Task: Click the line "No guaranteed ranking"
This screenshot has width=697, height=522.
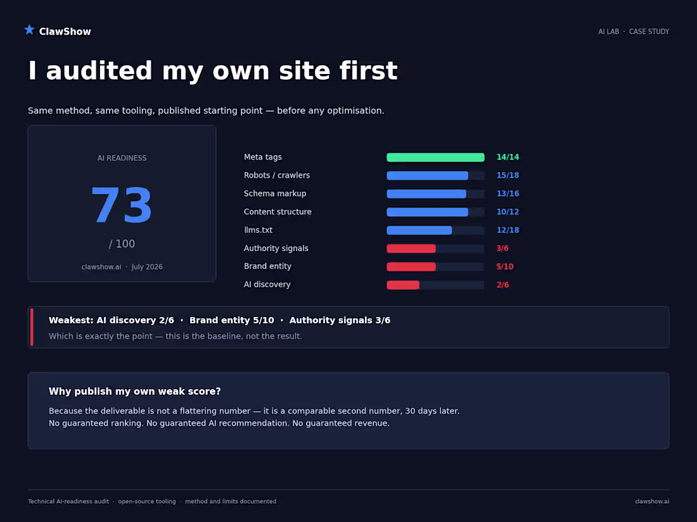Action: (x=219, y=423)
